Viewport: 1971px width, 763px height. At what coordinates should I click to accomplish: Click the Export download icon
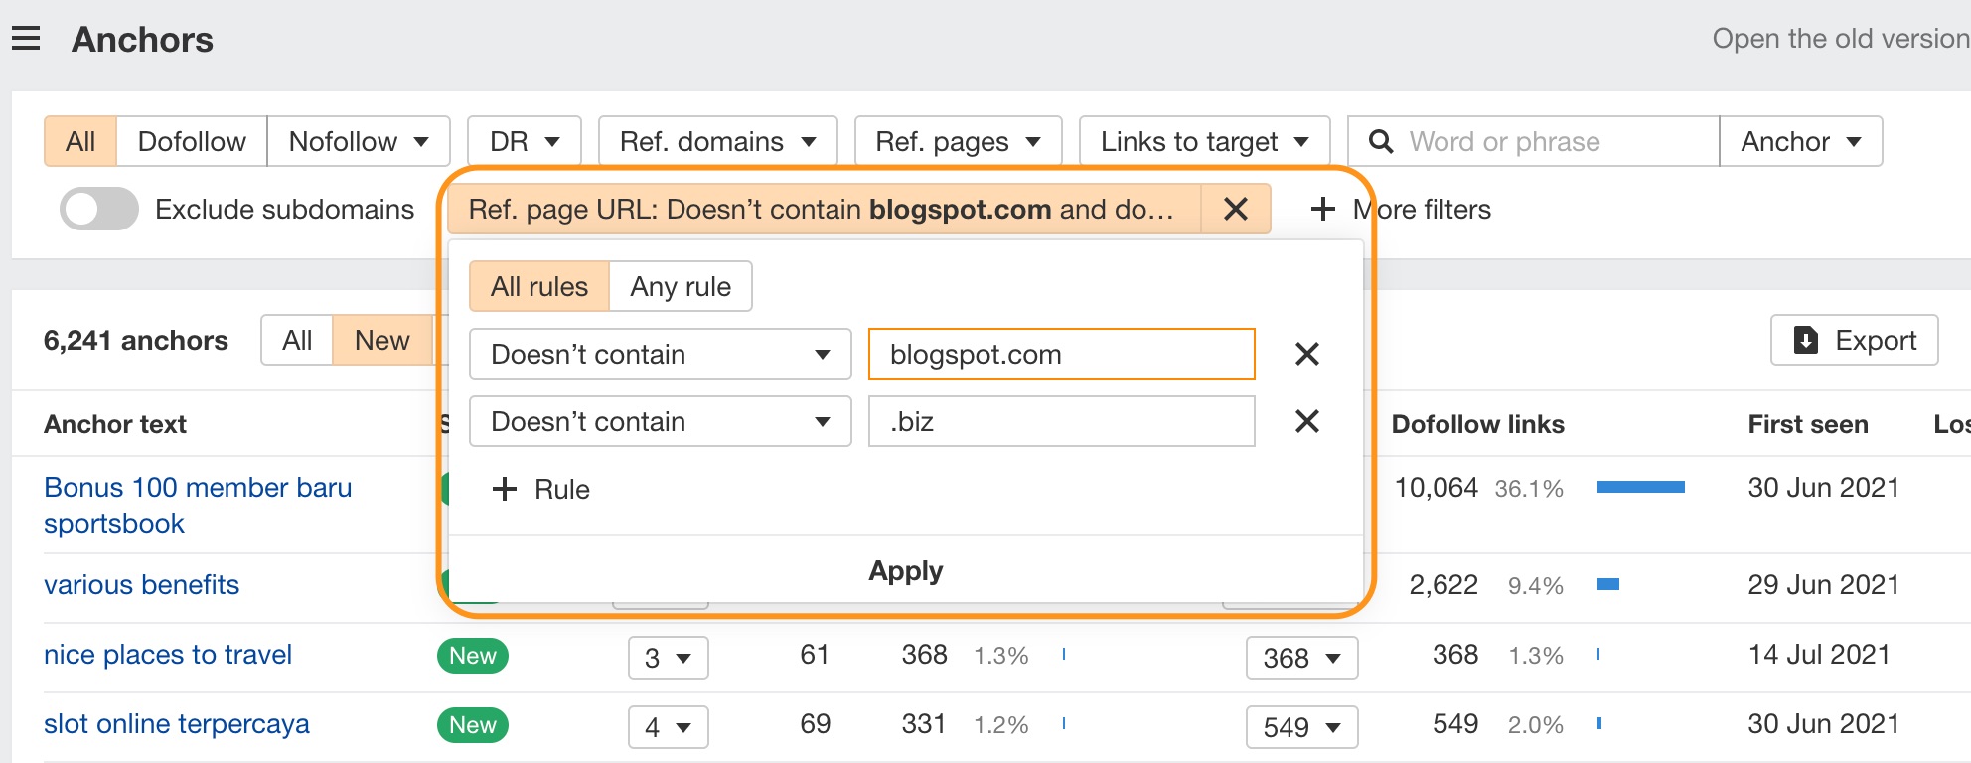(x=1805, y=340)
